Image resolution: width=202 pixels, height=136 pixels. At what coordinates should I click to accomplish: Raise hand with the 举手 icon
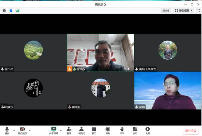click(122, 130)
